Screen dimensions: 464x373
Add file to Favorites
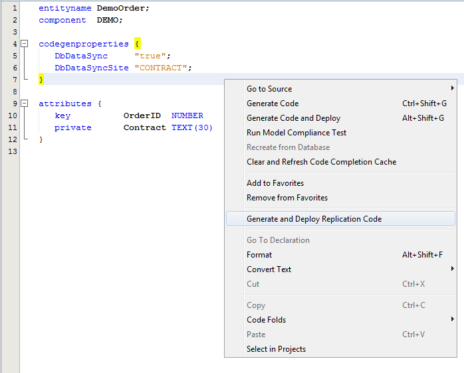click(x=275, y=183)
